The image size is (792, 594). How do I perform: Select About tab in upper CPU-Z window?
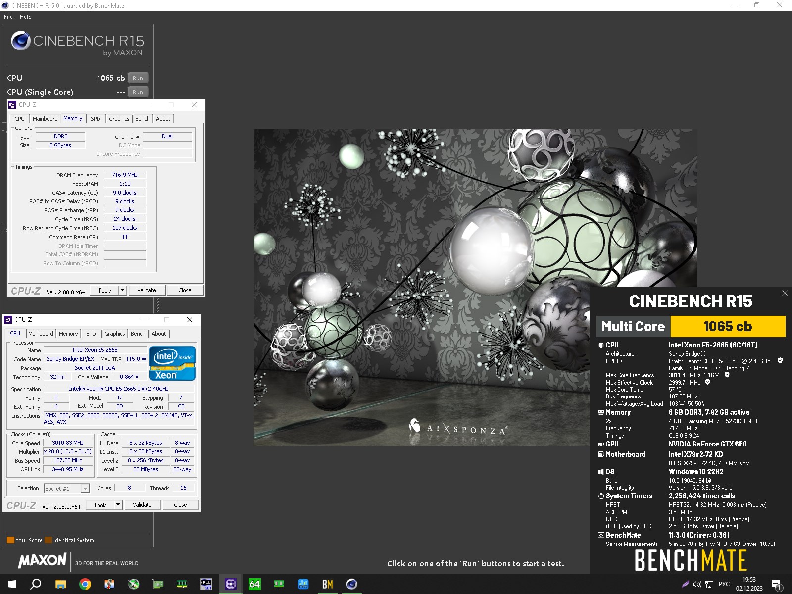163,119
